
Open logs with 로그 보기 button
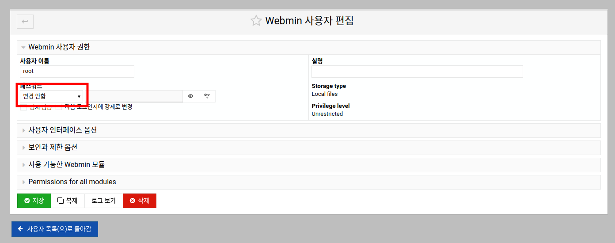[103, 201]
